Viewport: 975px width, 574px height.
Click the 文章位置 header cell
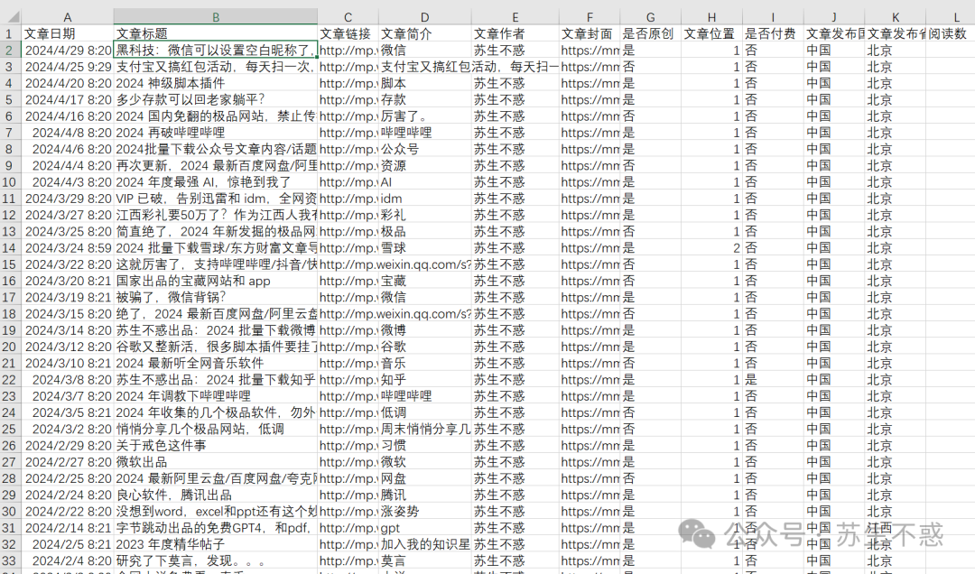pos(711,33)
